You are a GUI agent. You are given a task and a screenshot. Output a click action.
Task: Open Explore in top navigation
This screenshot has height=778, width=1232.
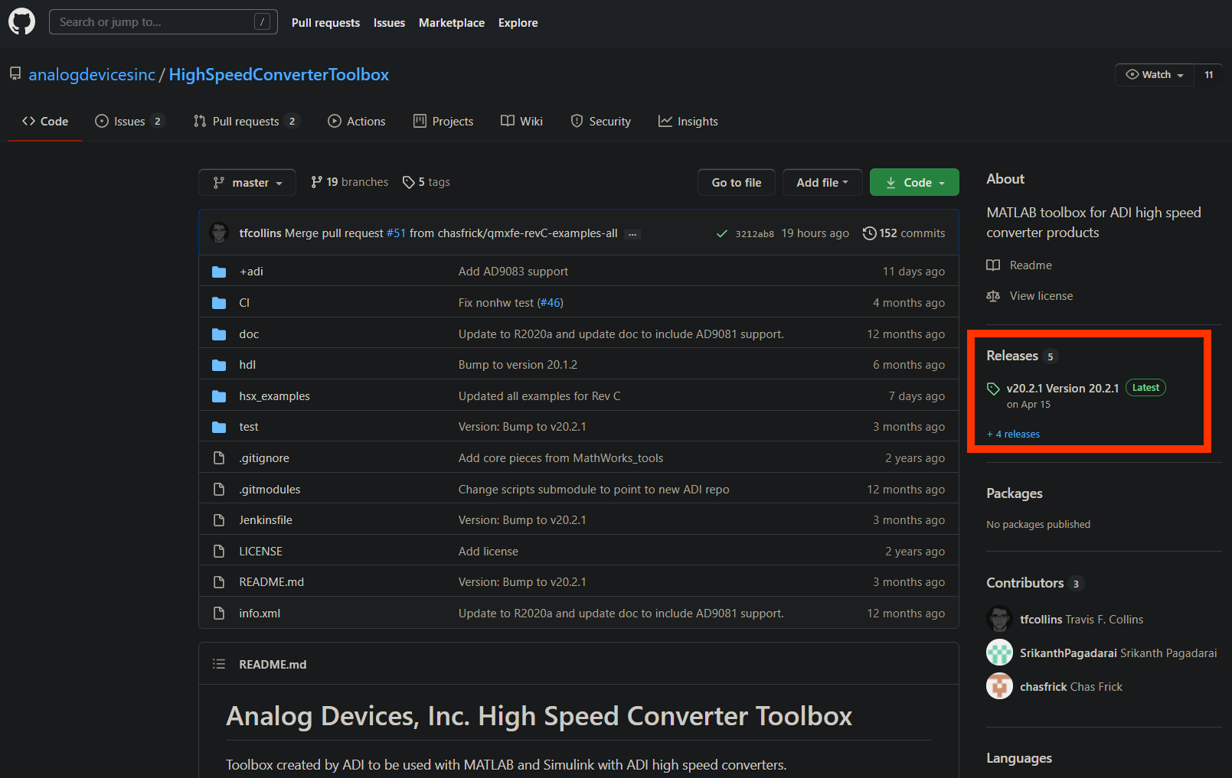[518, 23]
